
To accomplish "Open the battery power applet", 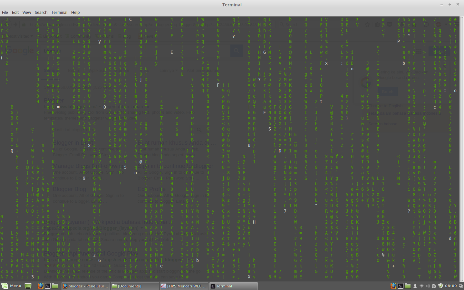I will pos(434,286).
